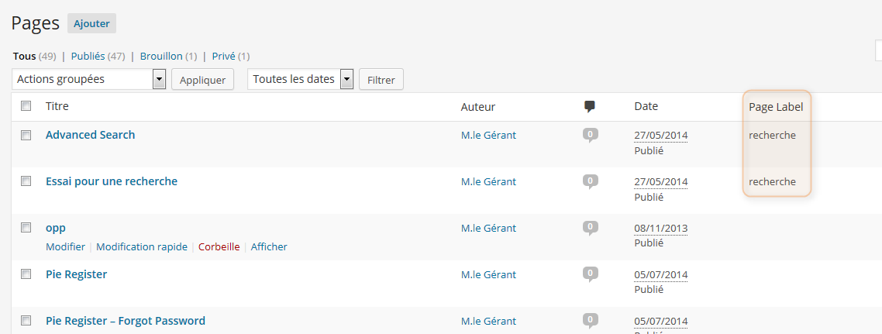Image resolution: width=882 pixels, height=334 pixels.
Task: Open the comment bubble for Advanced Search
Action: (x=590, y=136)
